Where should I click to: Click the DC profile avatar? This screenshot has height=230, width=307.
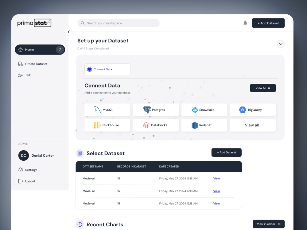tap(24, 155)
